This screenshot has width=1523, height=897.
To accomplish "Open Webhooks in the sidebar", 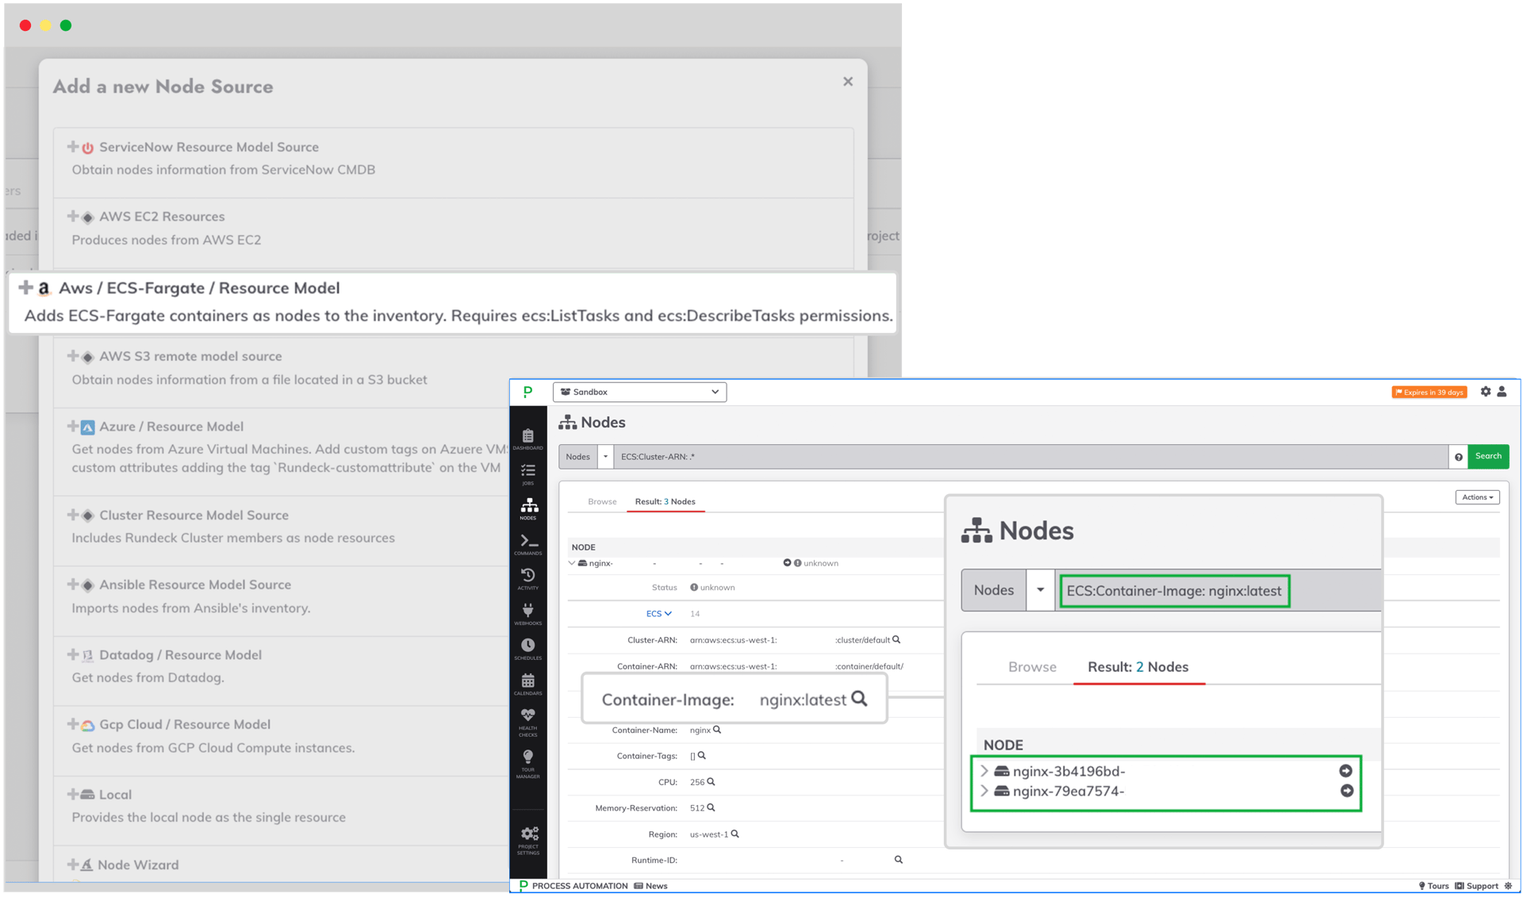I will [527, 613].
